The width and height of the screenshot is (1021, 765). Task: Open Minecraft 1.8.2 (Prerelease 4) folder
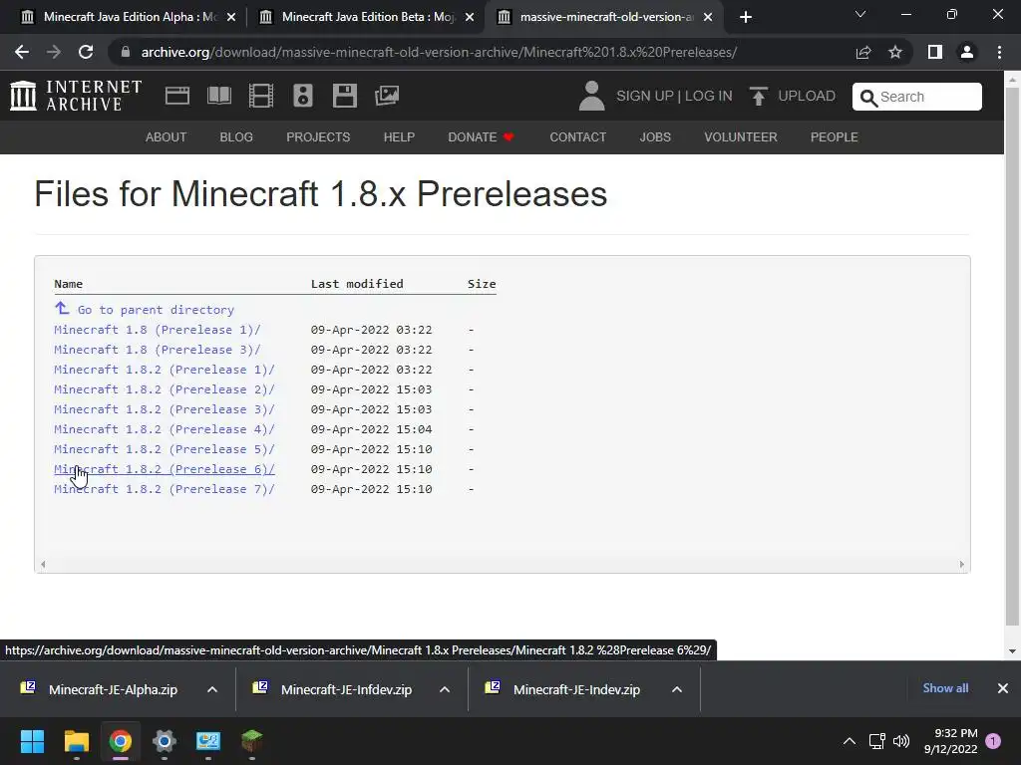pos(165,429)
